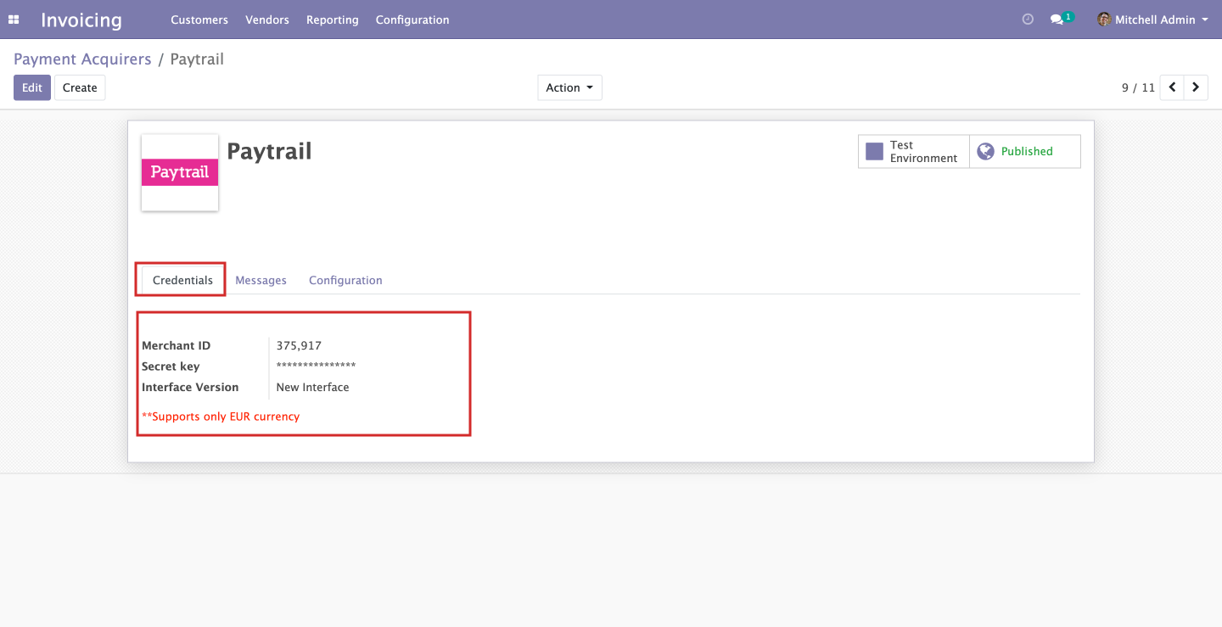Screen dimensions: 1222x627
Task: Go to previous record arrow
Action: [x=1172, y=87]
